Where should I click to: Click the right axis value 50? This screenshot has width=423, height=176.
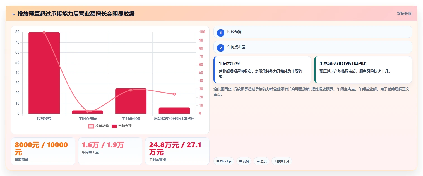point(201,73)
